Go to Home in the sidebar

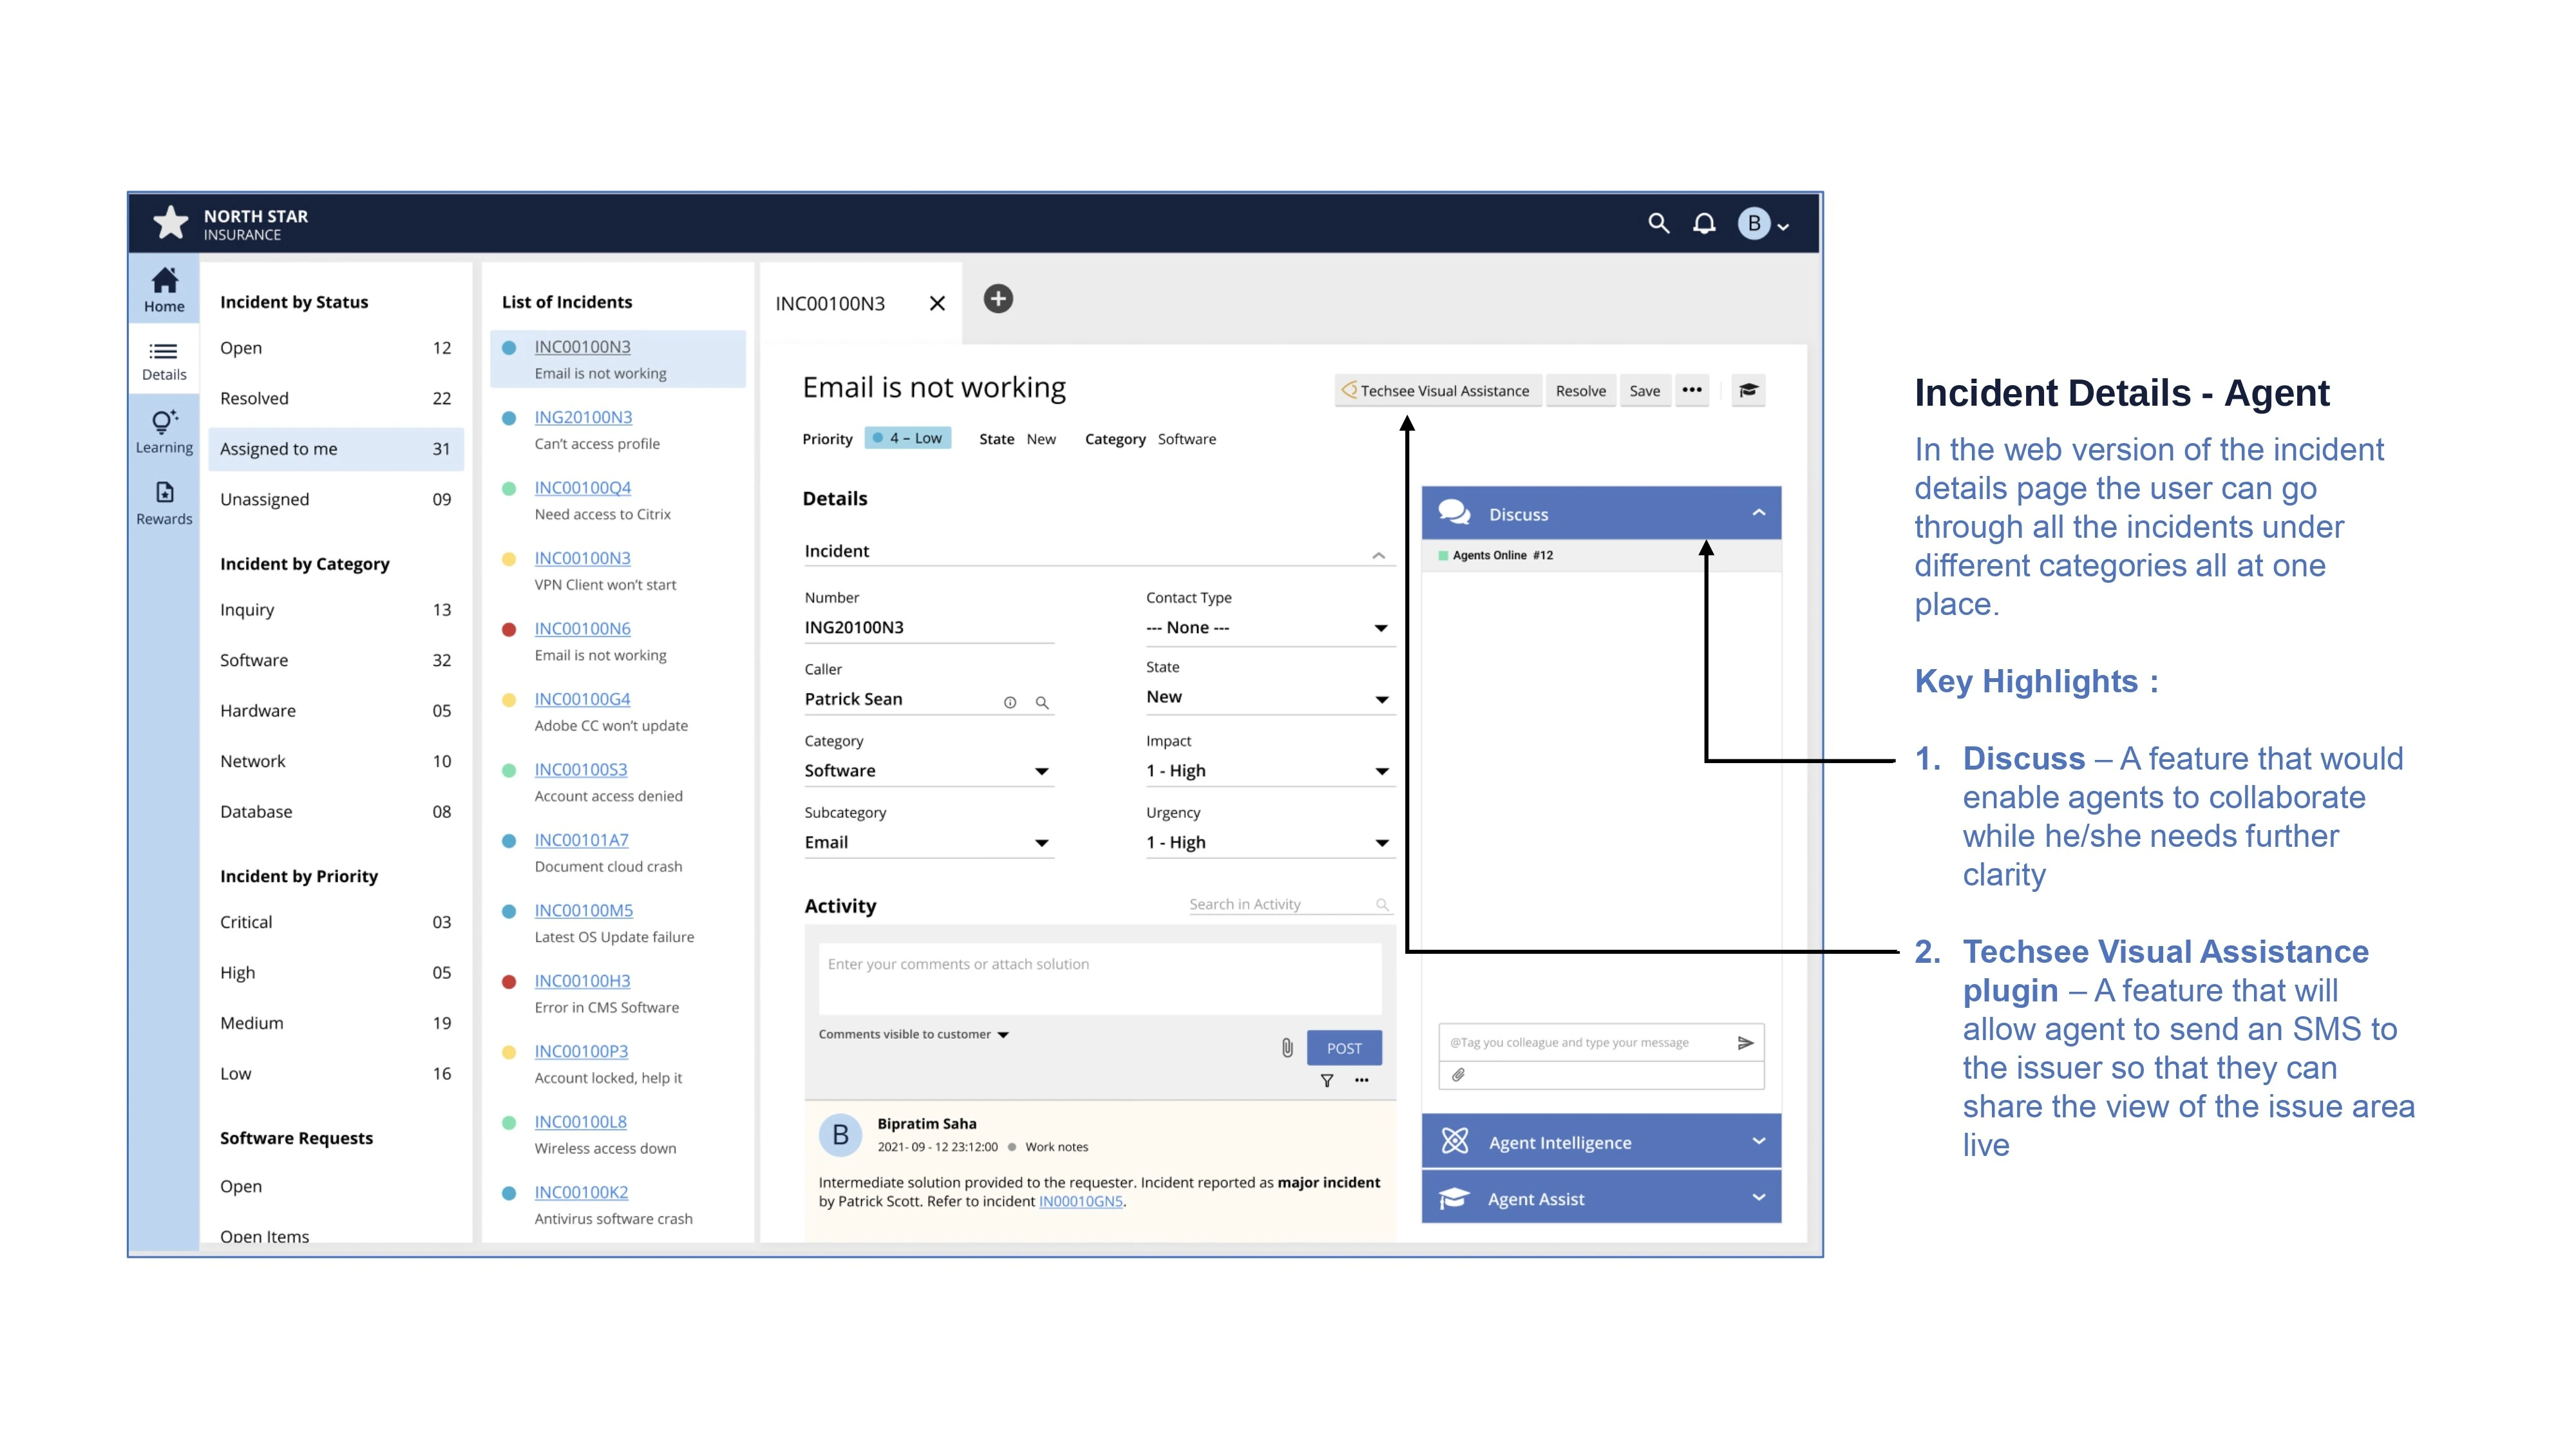pos(164,289)
